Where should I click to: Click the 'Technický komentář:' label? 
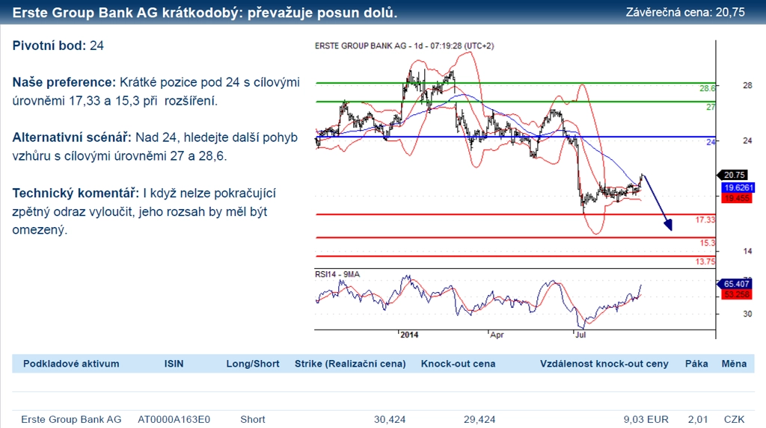point(76,193)
